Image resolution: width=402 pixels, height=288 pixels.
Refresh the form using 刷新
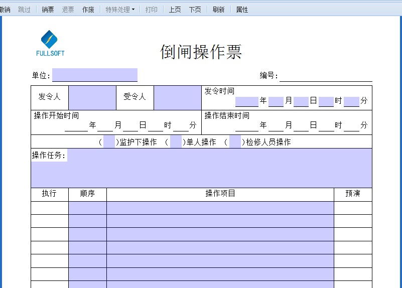[x=219, y=10]
